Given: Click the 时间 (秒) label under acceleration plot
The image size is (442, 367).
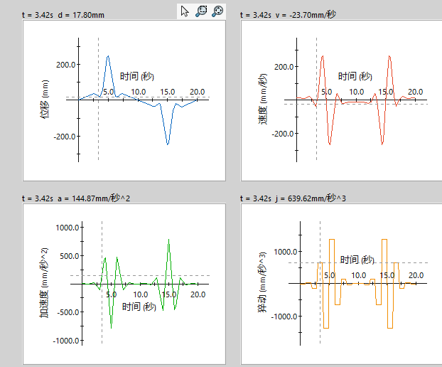Looking at the screenshot, I should [x=139, y=307].
